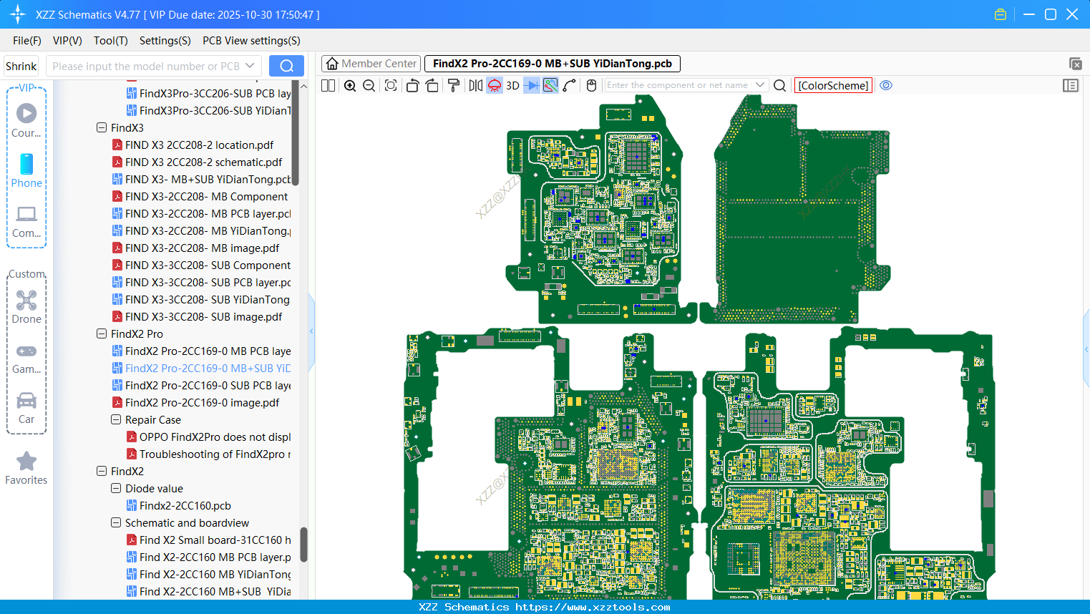
Task: Switch to 3D view
Action: pos(512,86)
